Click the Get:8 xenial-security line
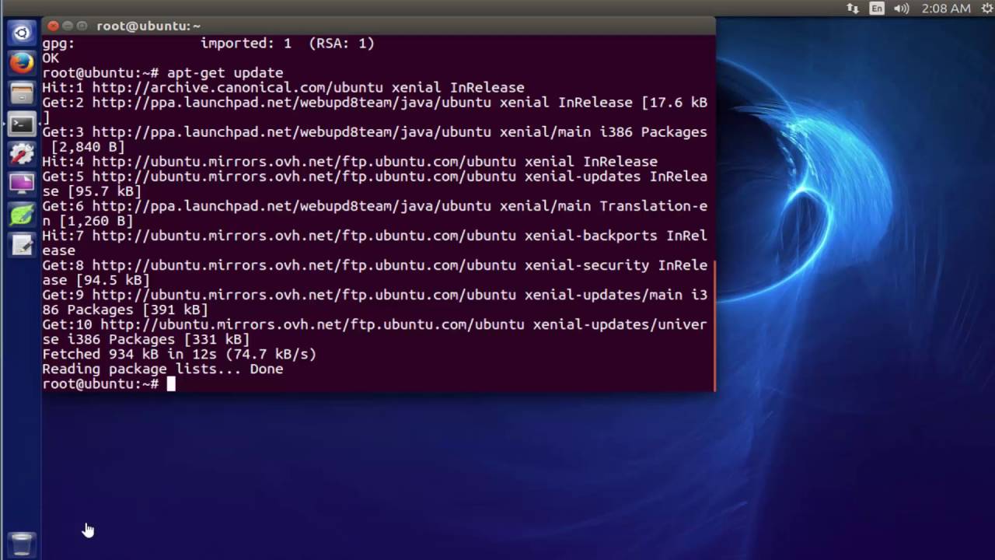This screenshot has height=560, width=995. click(x=375, y=265)
